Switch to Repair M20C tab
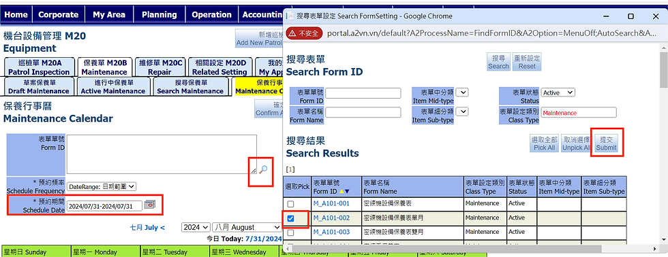 pyautogui.click(x=160, y=67)
